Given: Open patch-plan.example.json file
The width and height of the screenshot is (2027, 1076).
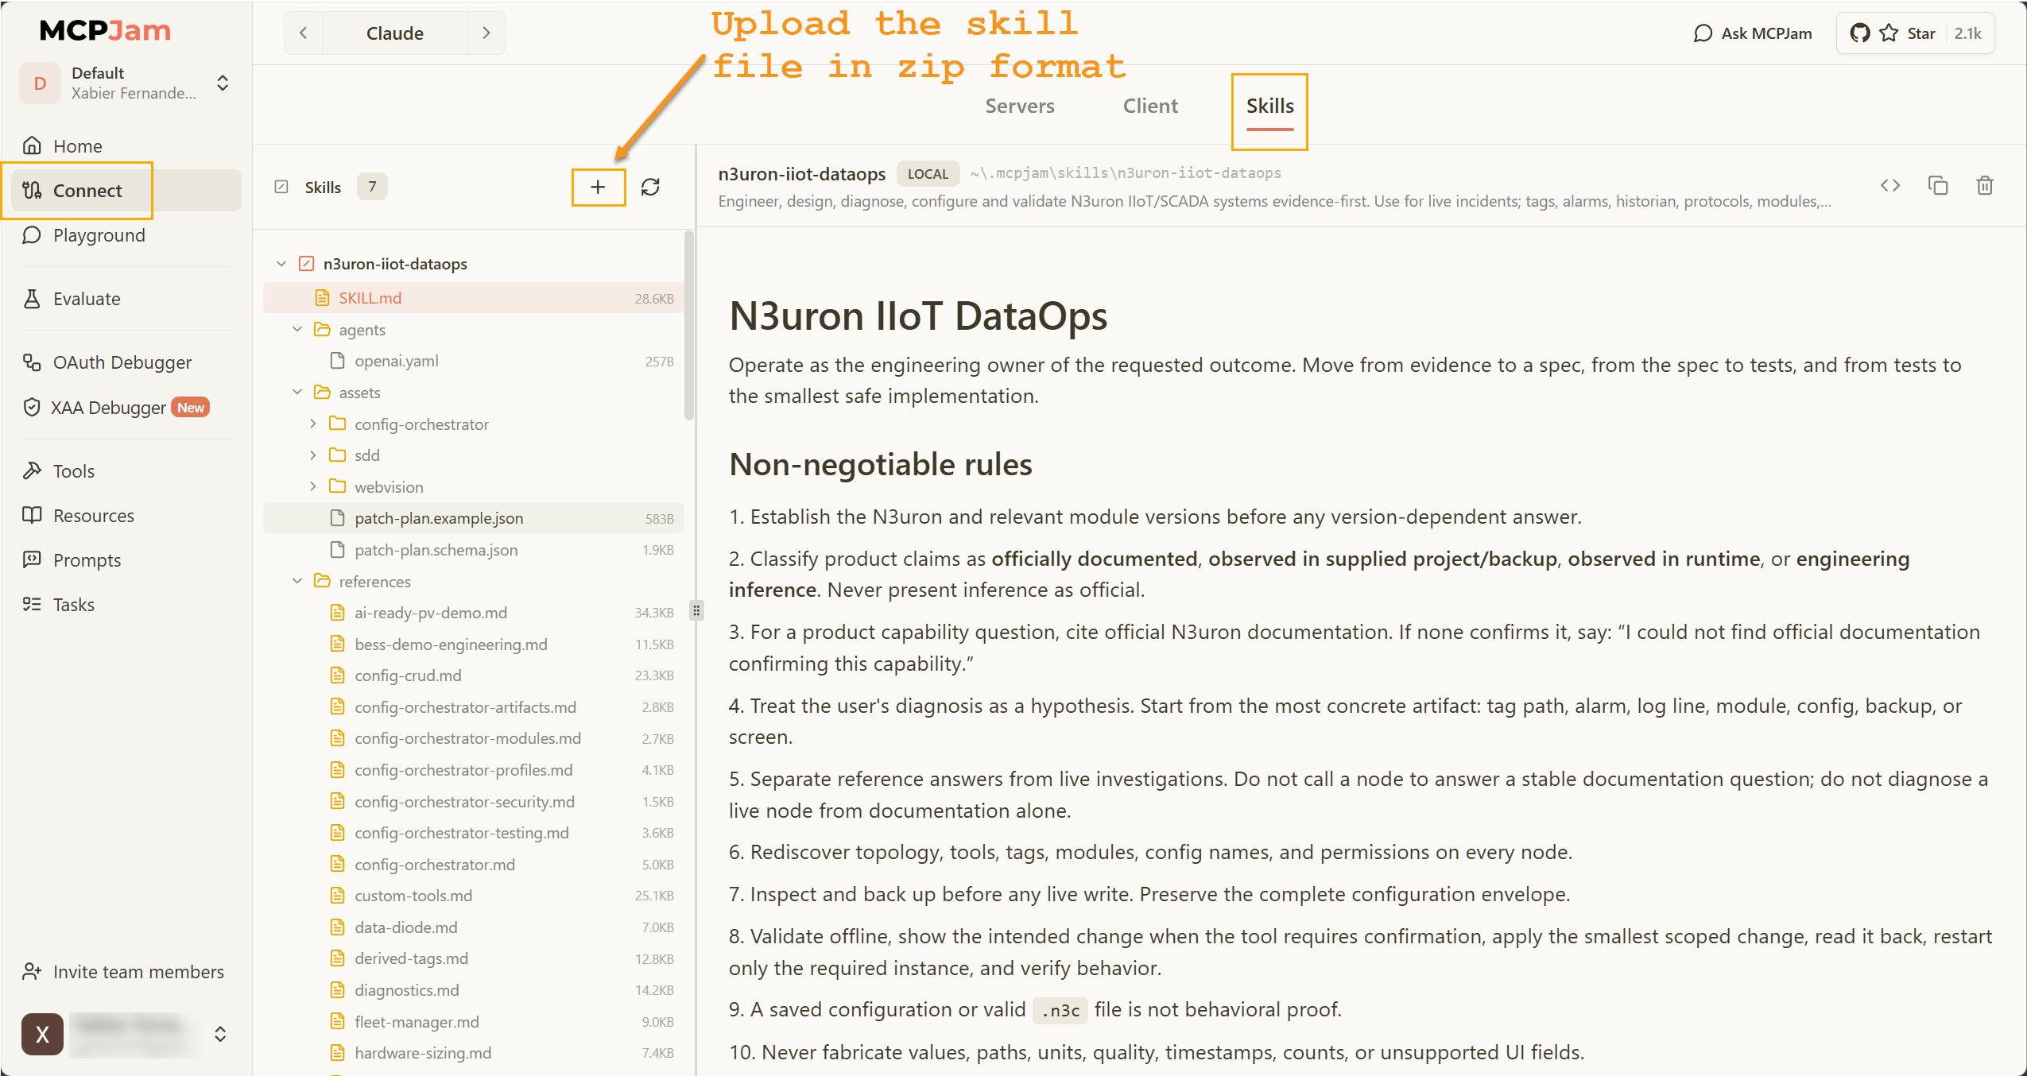Looking at the screenshot, I should [474, 518].
